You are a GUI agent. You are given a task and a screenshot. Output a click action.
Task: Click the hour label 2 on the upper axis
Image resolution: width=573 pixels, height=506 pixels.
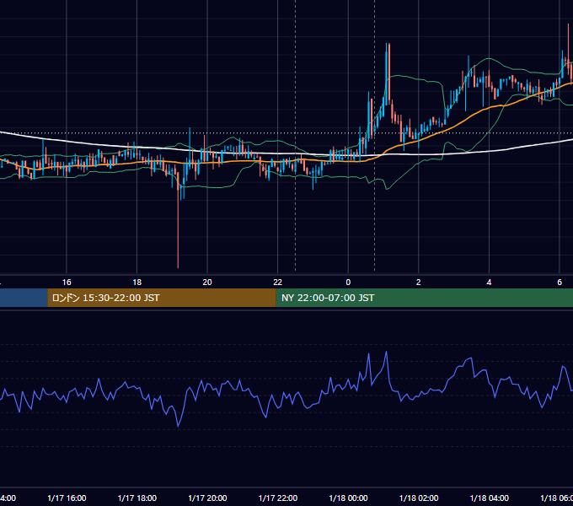[419, 283]
